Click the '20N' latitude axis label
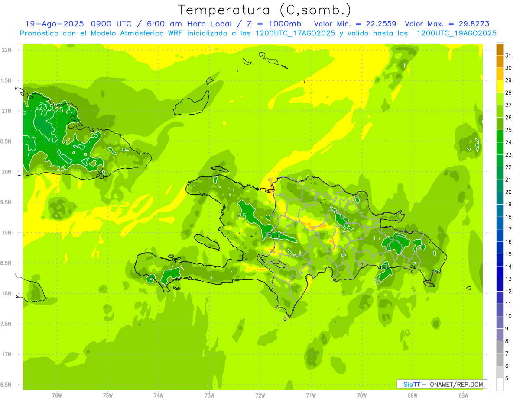 [x=7, y=172]
